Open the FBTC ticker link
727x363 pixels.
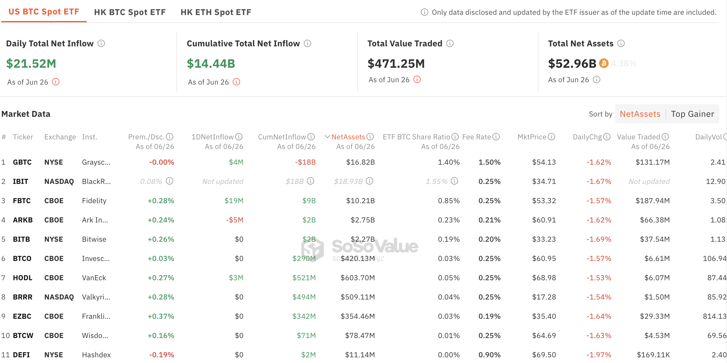(22, 201)
